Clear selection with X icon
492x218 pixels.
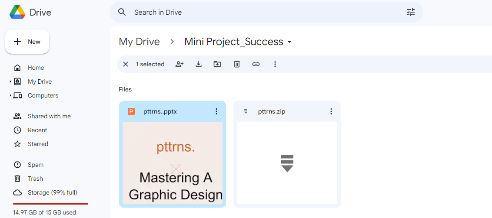click(x=126, y=64)
